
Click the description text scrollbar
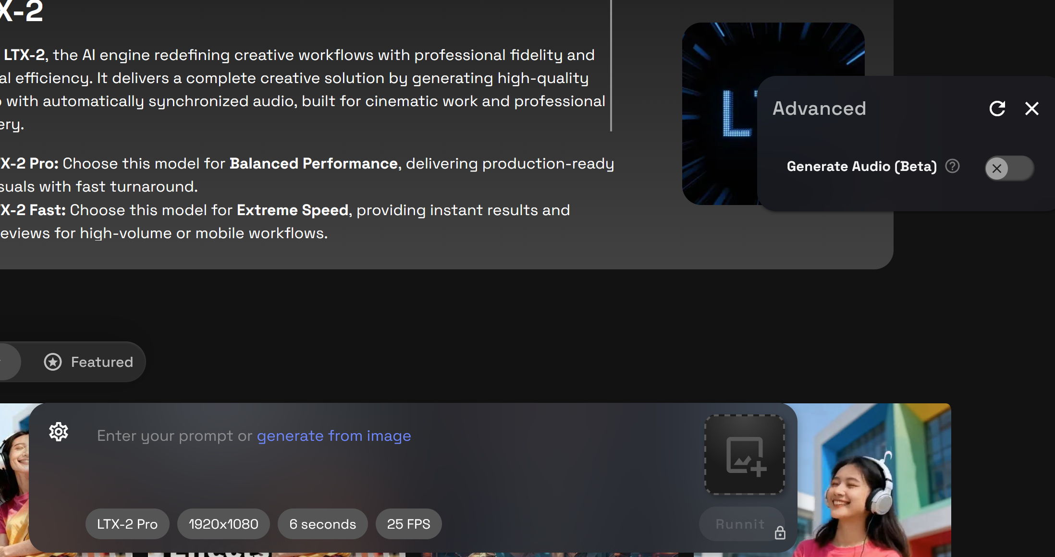pos(611,65)
